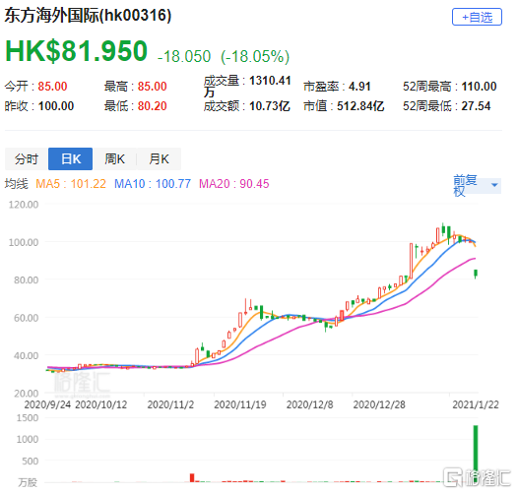The image size is (517, 494).
Task: Click the 40.00 price axis label
Action: [x=26, y=355]
